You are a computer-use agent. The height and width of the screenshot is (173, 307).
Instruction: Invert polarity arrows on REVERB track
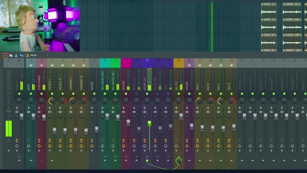pos(124,108)
